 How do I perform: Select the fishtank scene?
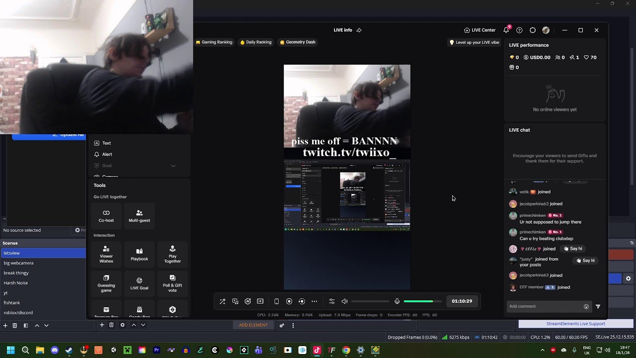tap(43, 303)
